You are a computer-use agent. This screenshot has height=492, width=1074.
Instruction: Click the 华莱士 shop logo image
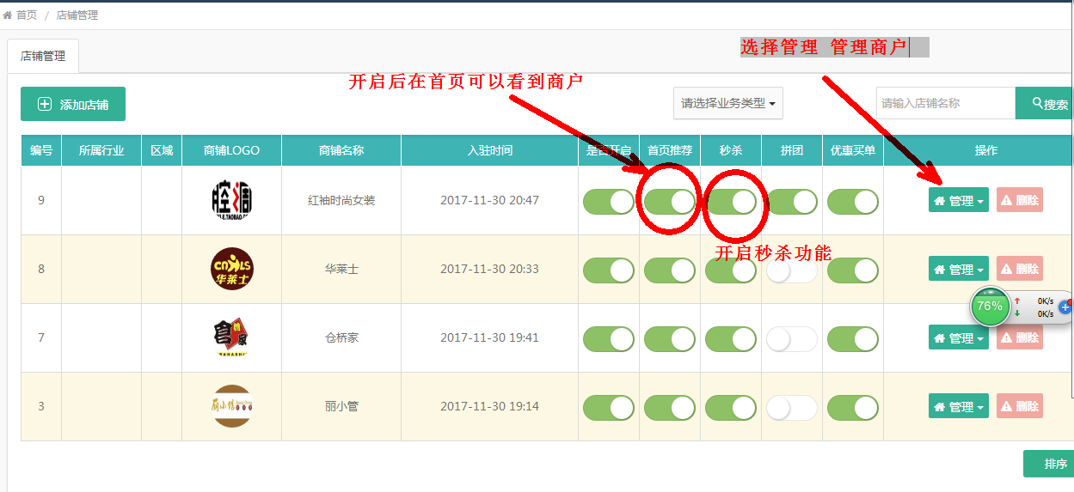point(232,269)
